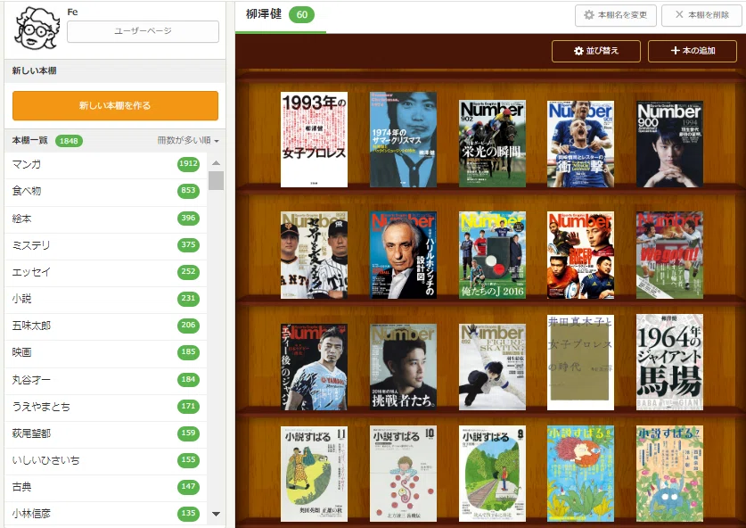This screenshot has width=746, height=528.
Task: Select the 食べ物 bookshelf row
Action: [106, 192]
